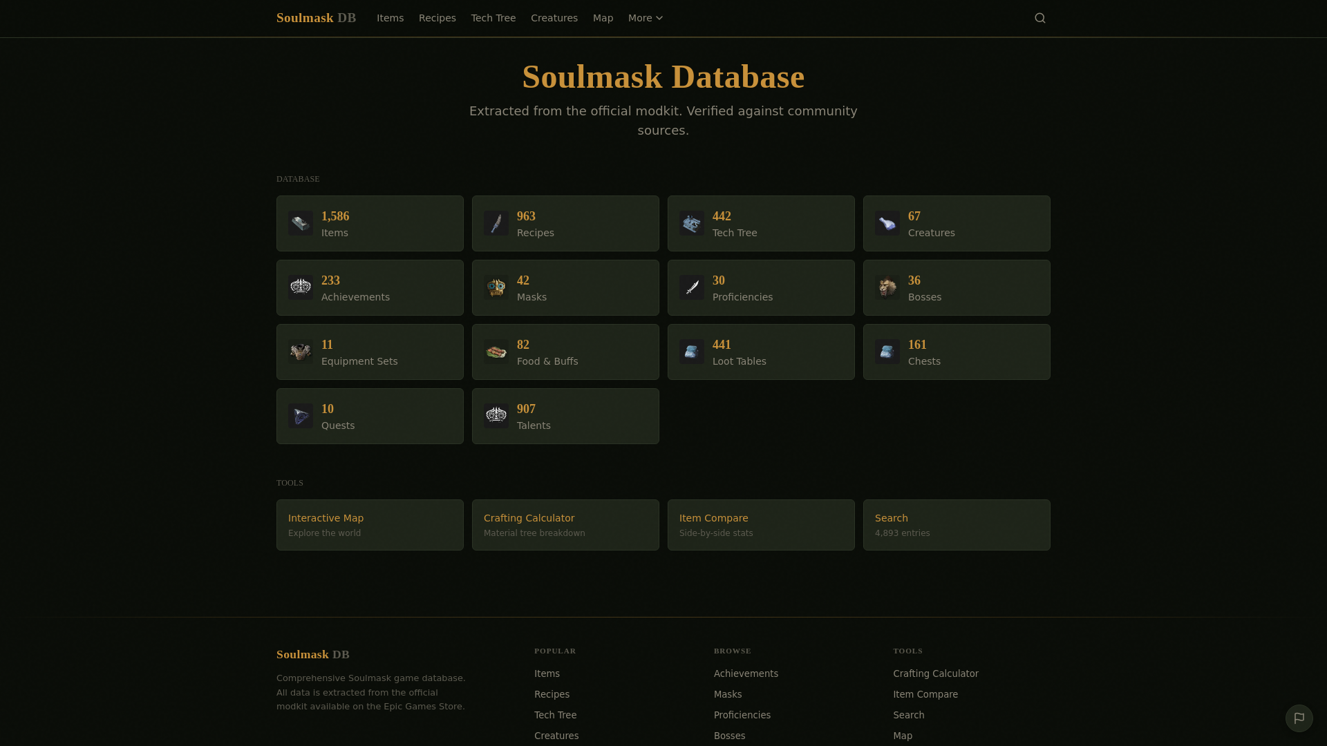
Task: Open the 963 Recipes count
Action: click(526, 216)
